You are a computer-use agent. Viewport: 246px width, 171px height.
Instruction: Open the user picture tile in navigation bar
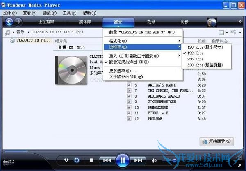[212, 22]
